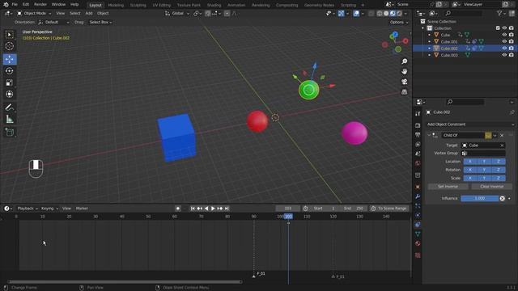Open the Render properties tab
This screenshot has width=518, height=291.
point(418,125)
